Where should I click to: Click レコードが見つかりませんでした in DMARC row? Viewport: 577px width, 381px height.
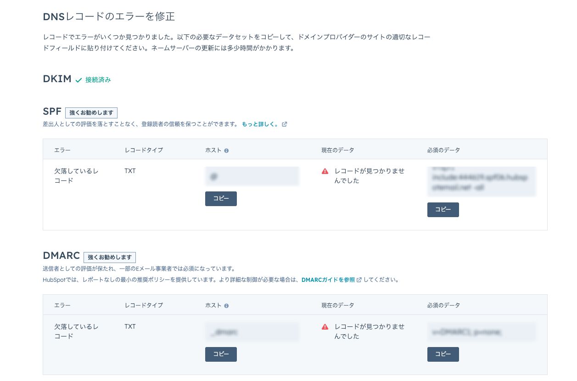click(370, 331)
